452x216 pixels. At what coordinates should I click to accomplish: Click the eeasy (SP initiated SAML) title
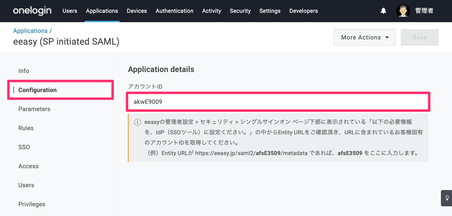66,42
